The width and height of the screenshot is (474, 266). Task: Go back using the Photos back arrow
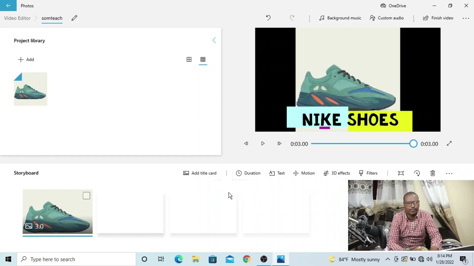click(8, 6)
